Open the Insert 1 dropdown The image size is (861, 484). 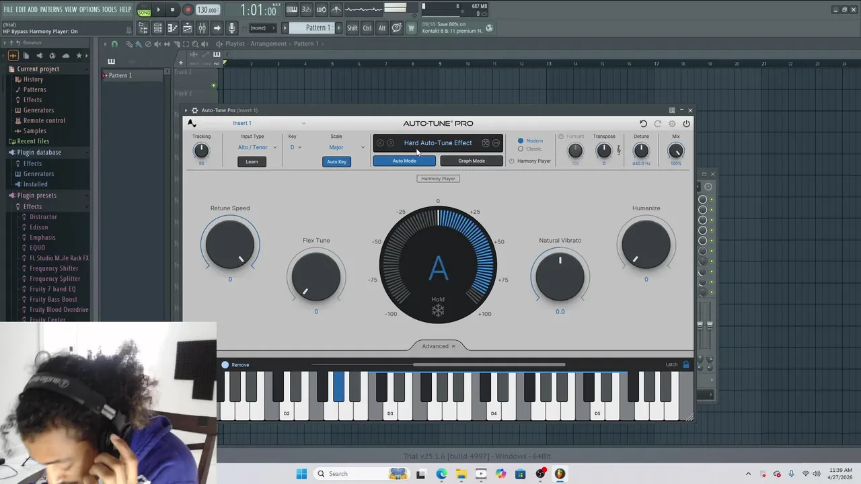point(268,124)
